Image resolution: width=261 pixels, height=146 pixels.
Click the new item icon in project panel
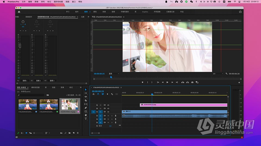tap(74, 133)
